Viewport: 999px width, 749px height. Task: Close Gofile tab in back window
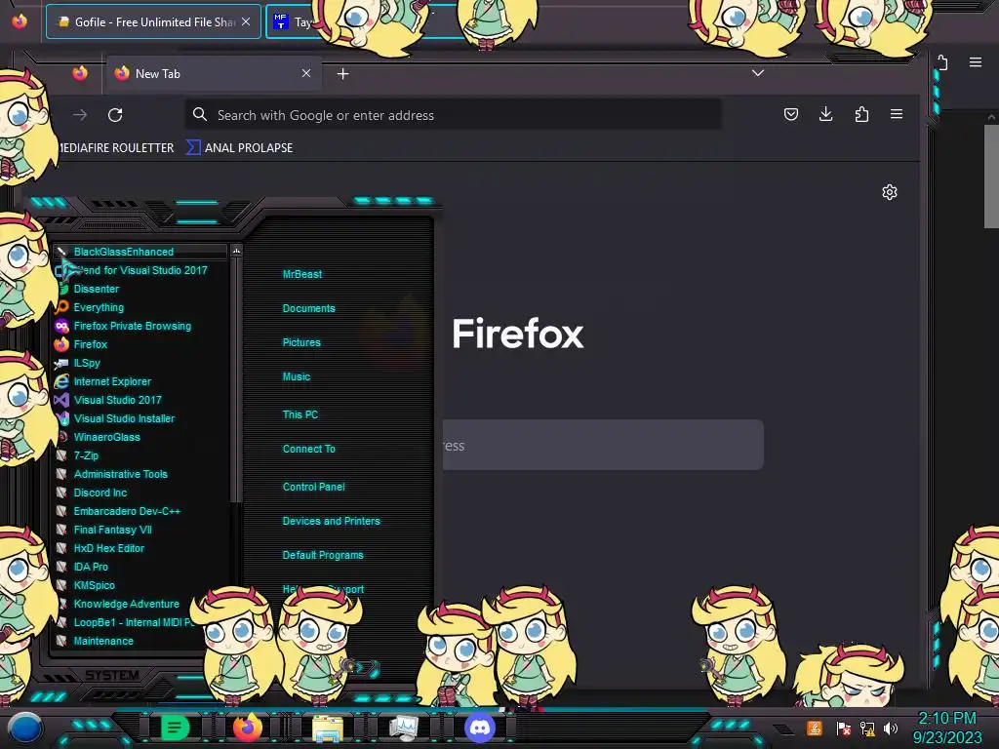[x=246, y=21]
